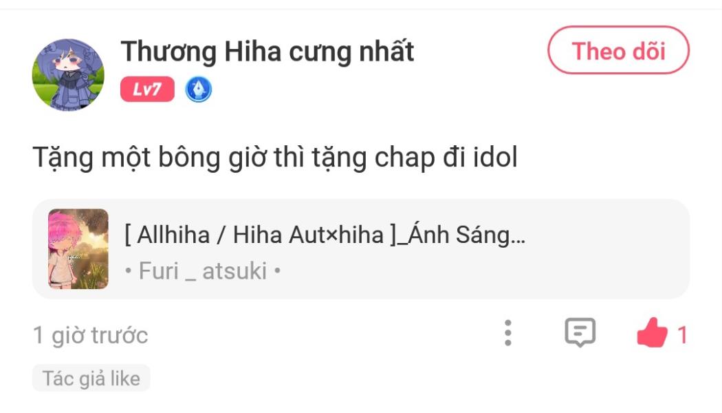Open the username Thương Hiha cưng nhất

click(x=267, y=52)
